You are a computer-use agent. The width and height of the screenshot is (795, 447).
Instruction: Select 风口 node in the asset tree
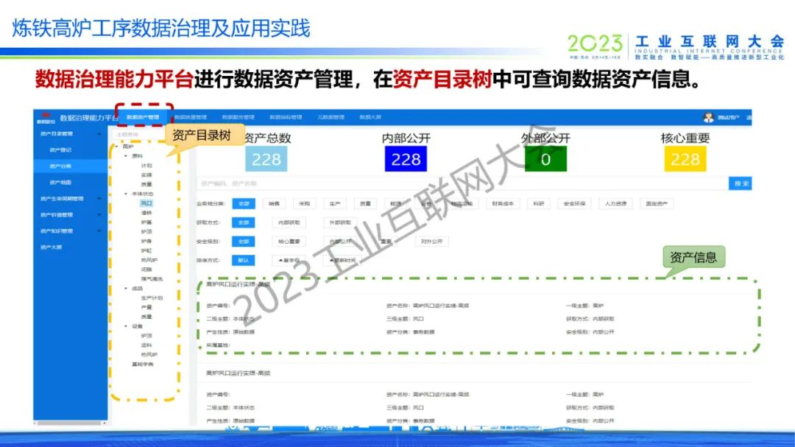146,203
